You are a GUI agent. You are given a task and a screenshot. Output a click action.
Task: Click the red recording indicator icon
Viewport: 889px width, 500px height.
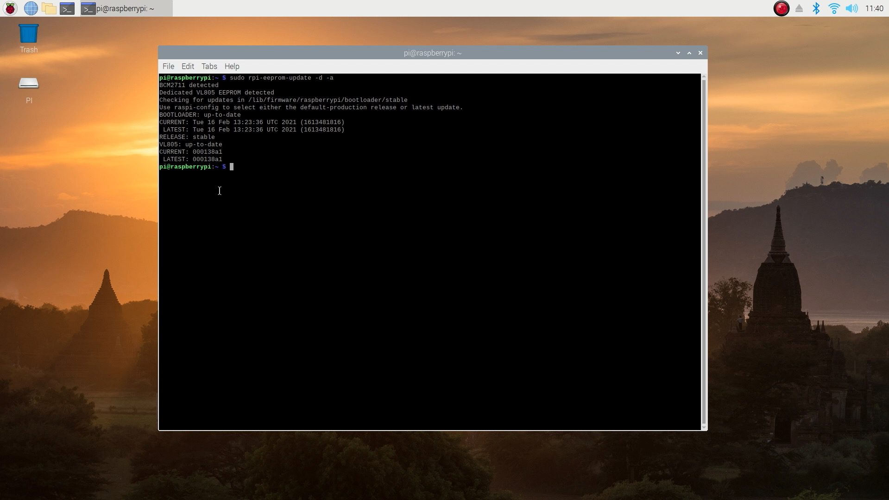pyautogui.click(x=781, y=8)
